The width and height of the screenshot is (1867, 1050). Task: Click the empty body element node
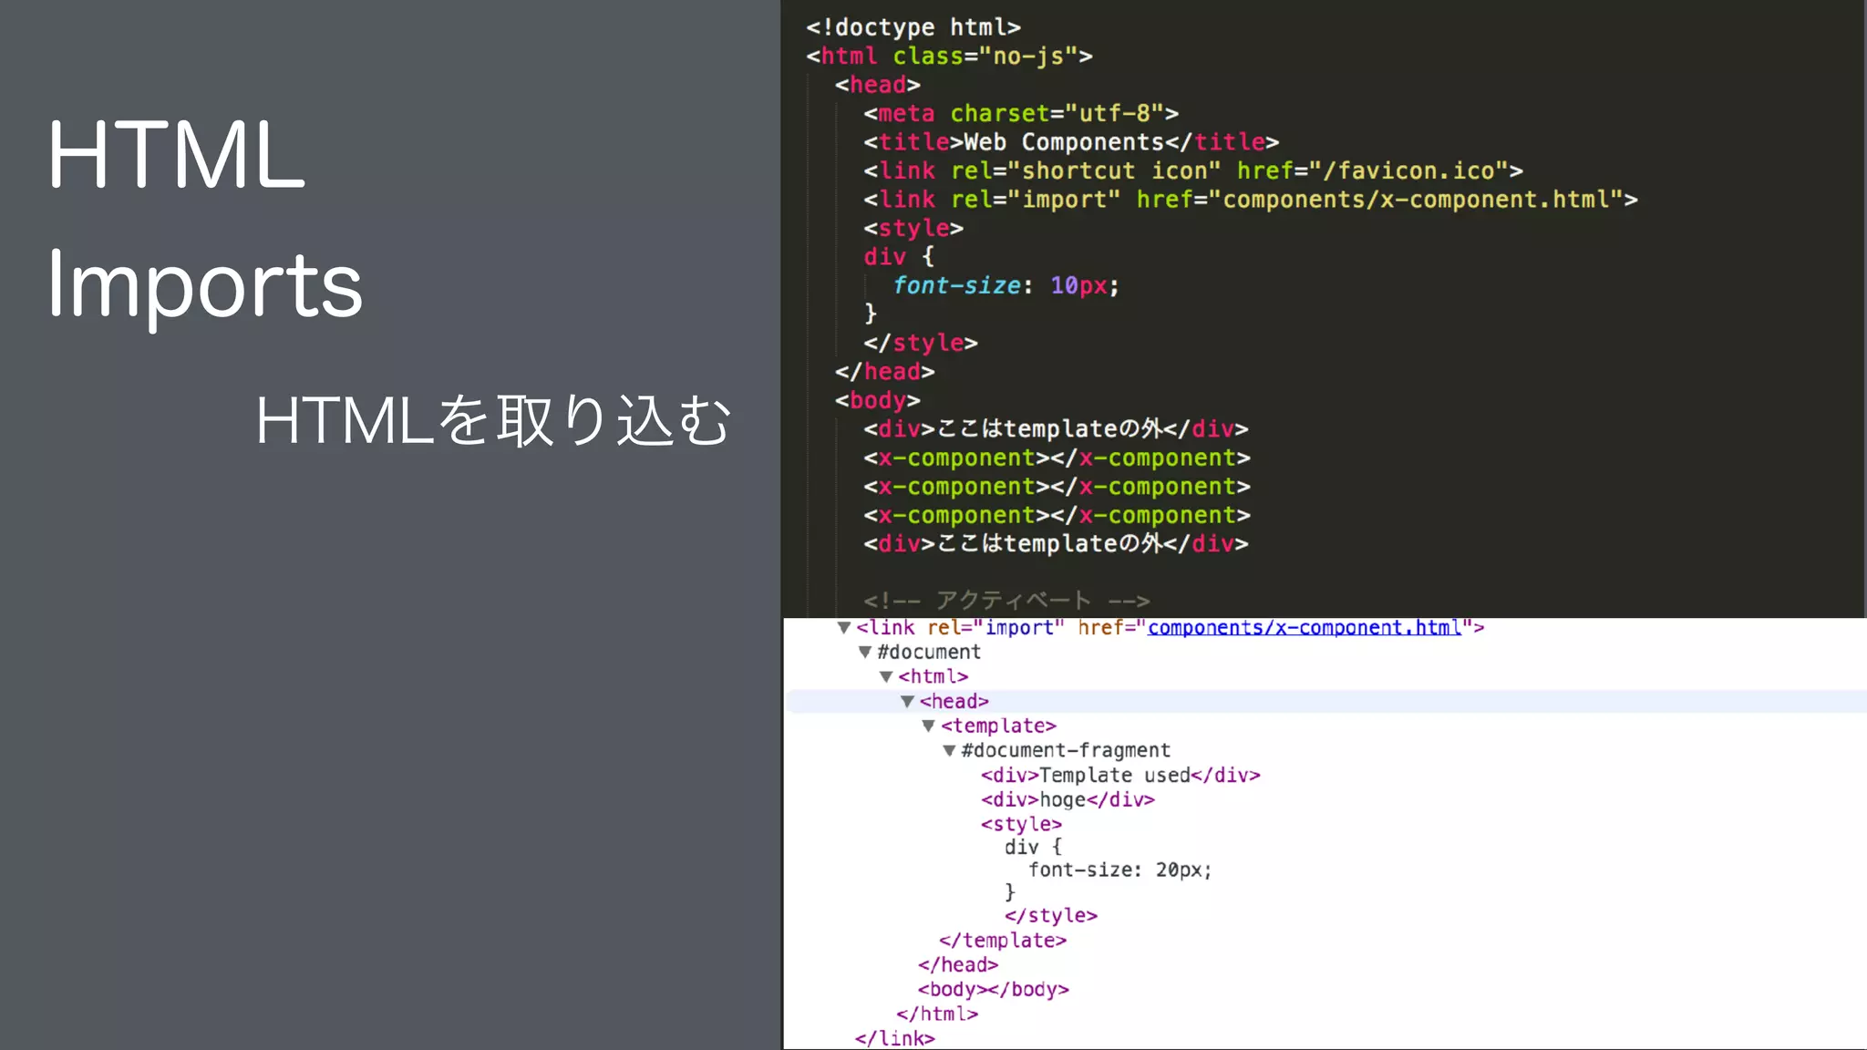[x=993, y=990]
